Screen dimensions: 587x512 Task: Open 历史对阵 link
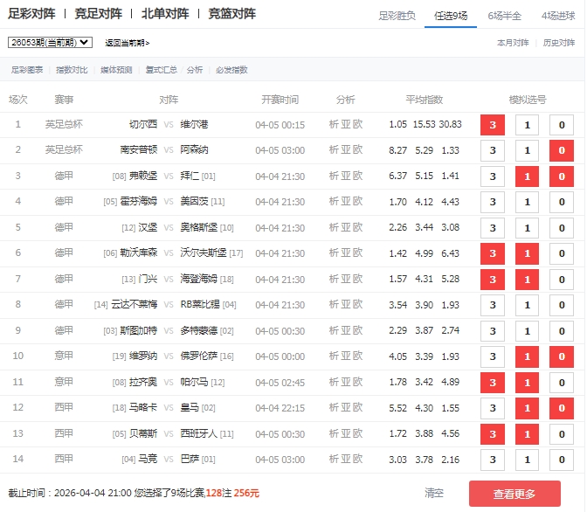pos(559,43)
